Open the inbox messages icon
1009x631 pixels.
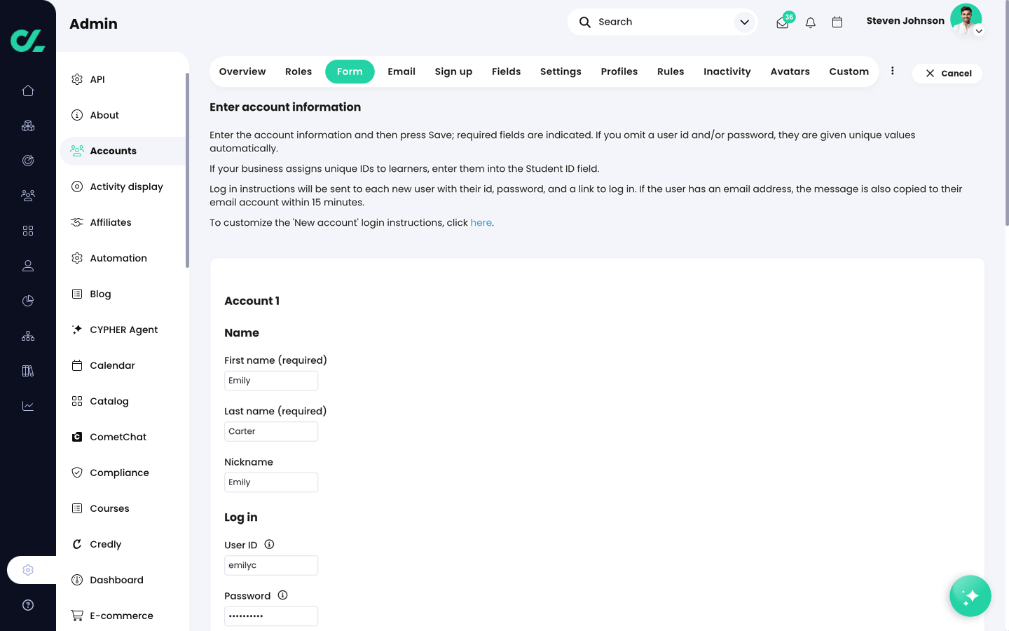(783, 22)
